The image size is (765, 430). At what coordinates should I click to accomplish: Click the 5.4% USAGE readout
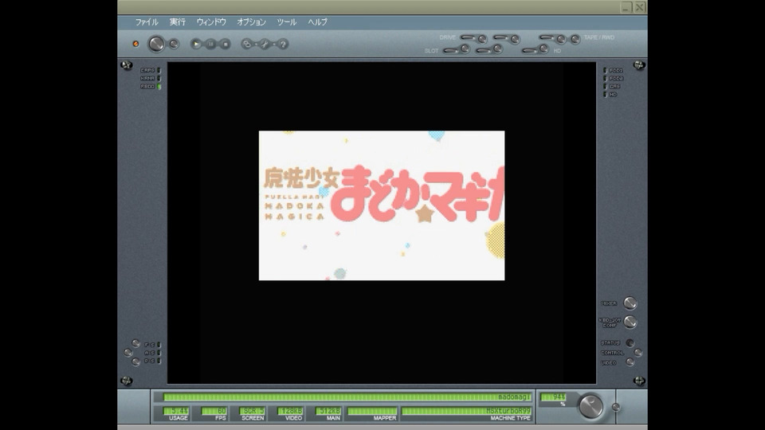pos(175,411)
